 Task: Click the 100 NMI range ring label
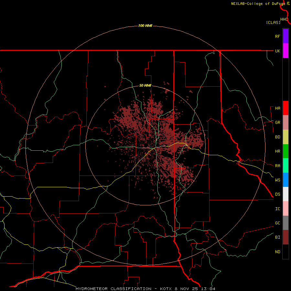tap(145, 26)
